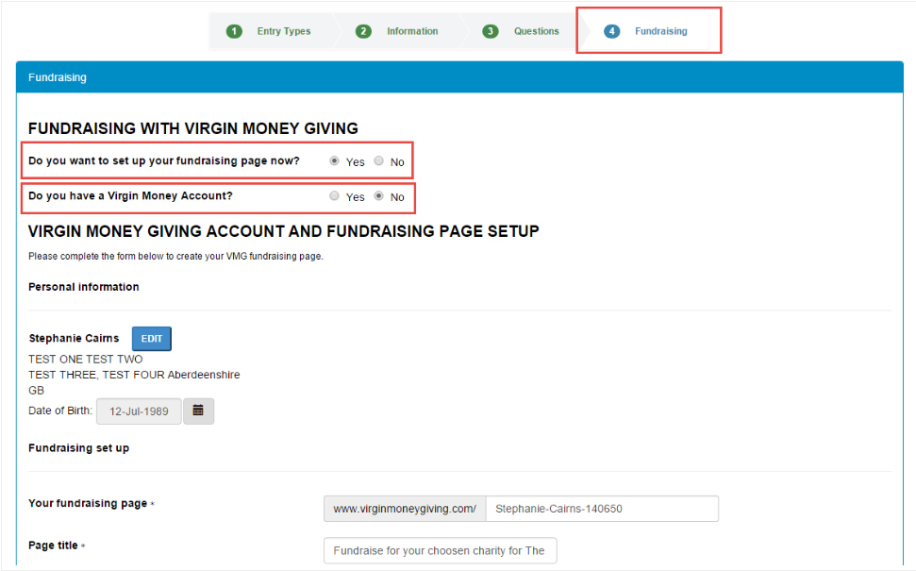
Task: Go to the Questions step
Action: click(x=536, y=31)
